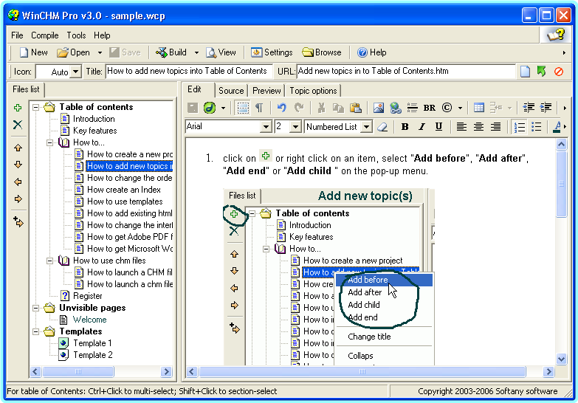The height and width of the screenshot is (403, 578).
Task: Click the editor vertical scrollbar thumb
Action: pyautogui.click(x=561, y=184)
